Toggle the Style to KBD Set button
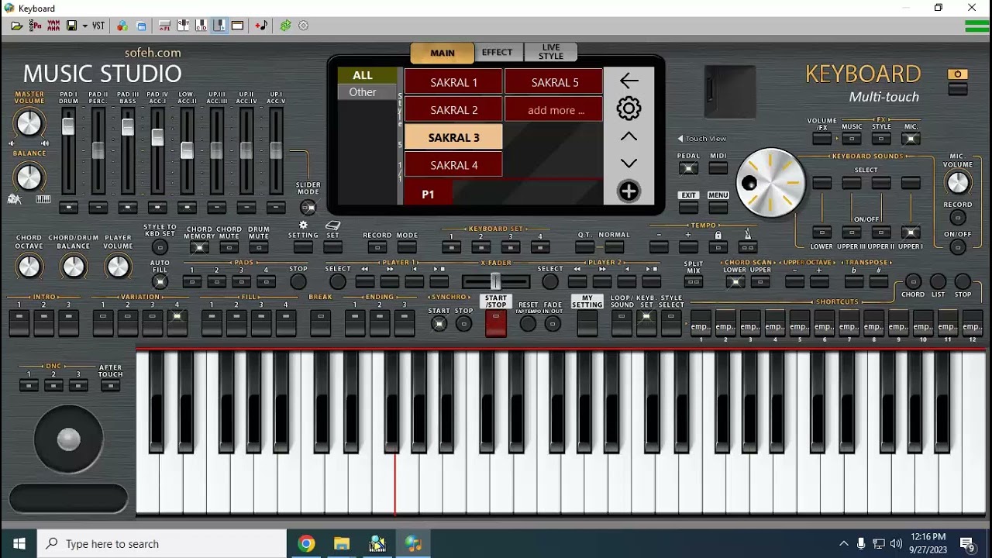Screen dimensions: 992x558 (x=160, y=247)
